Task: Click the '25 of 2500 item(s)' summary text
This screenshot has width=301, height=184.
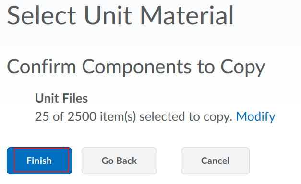Action: [x=85, y=116]
